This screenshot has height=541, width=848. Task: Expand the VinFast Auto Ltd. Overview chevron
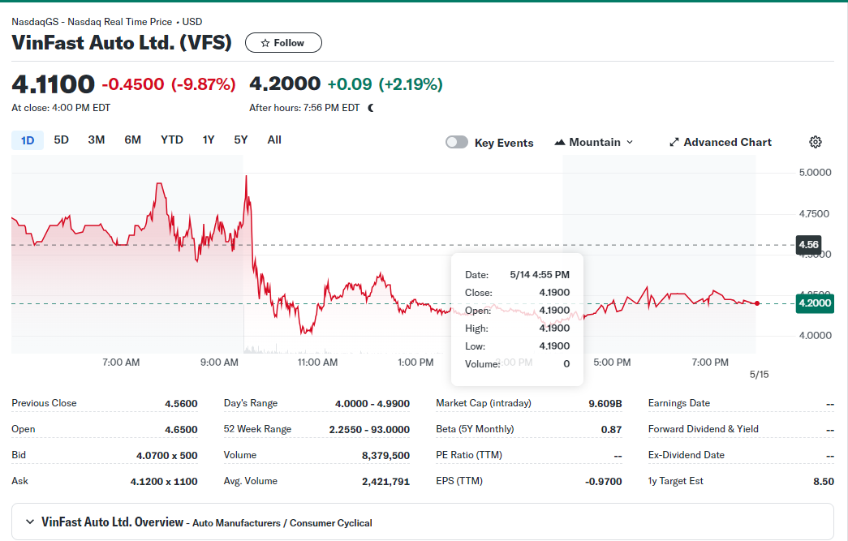click(x=30, y=522)
